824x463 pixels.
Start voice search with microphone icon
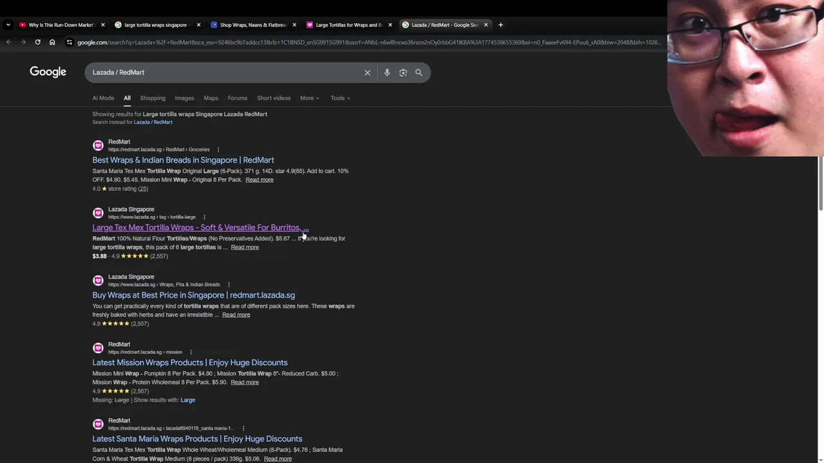pyautogui.click(x=387, y=73)
